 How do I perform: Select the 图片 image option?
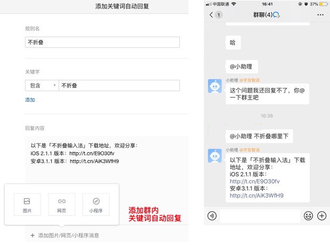click(27, 205)
